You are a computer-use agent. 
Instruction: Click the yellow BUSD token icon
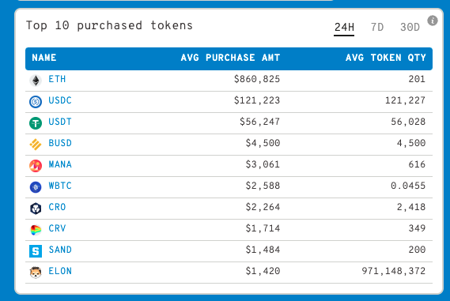click(x=36, y=145)
